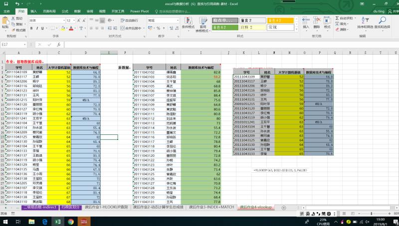Screen dimensions: 399x226
Task: Toggle Bold formatting
Action: point(30,28)
